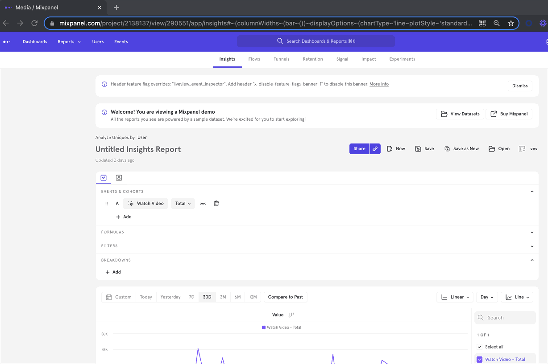Delete the Watch Video event with trash icon

[216, 203]
